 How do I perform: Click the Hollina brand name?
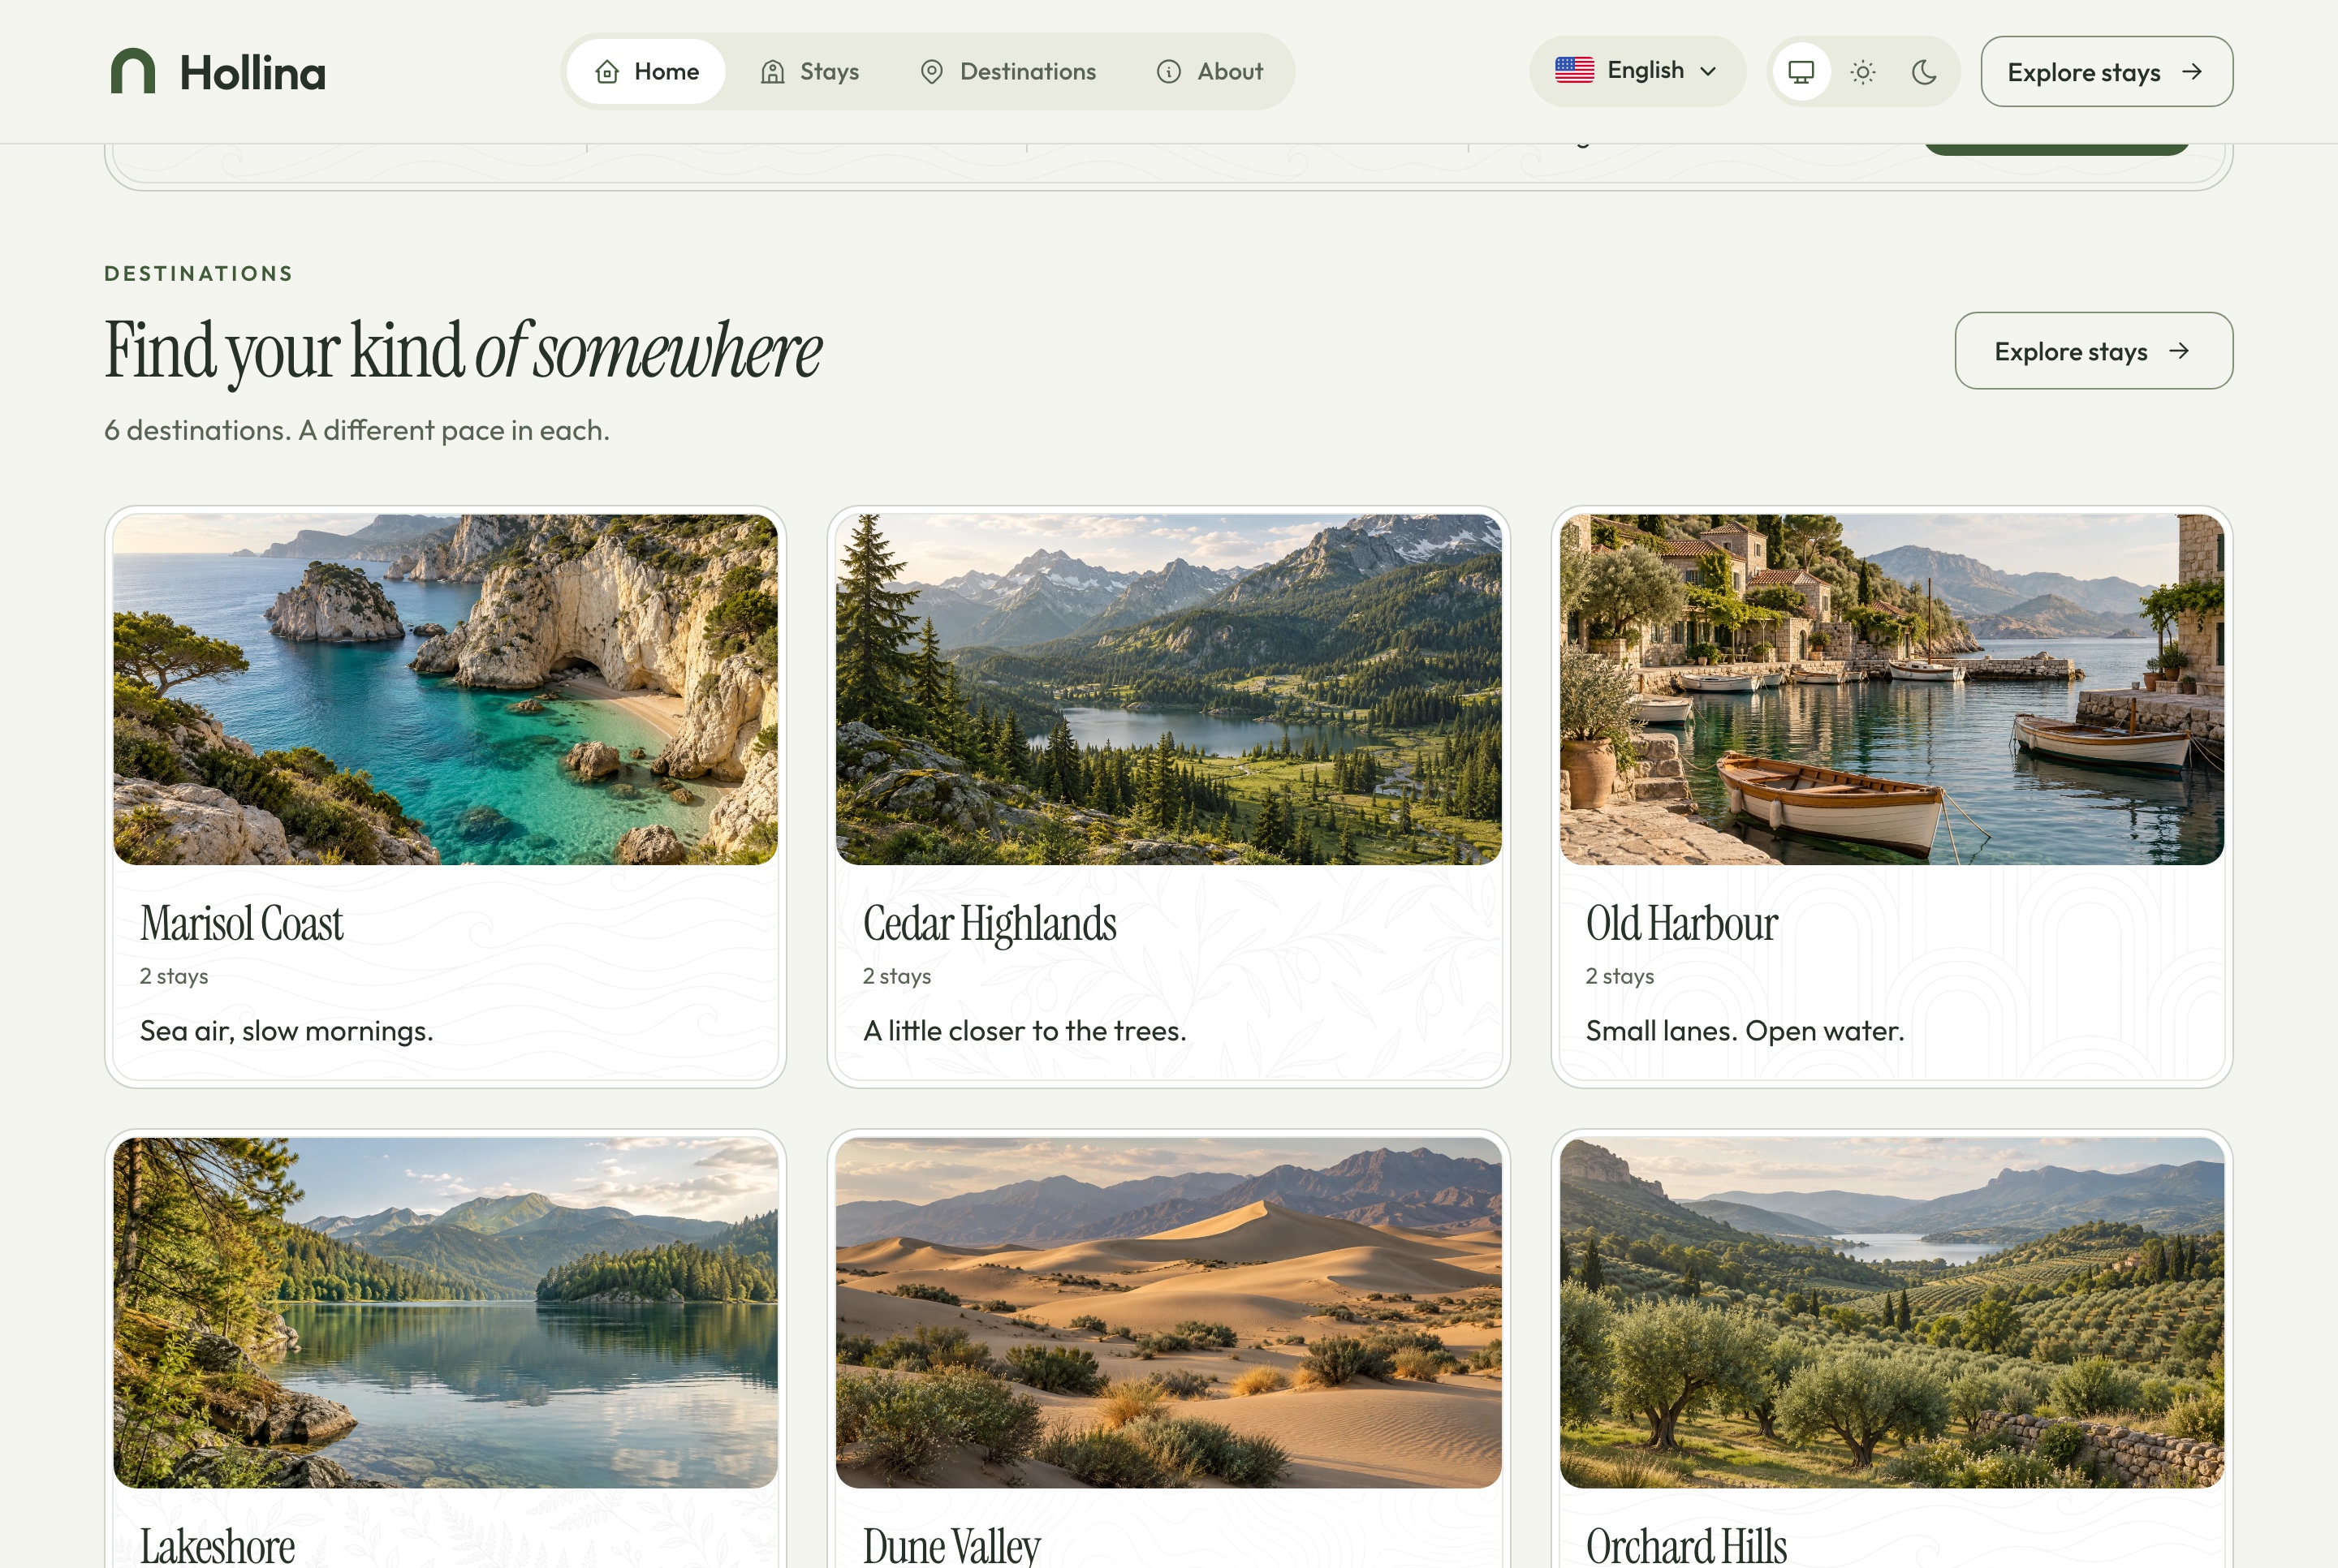(252, 73)
